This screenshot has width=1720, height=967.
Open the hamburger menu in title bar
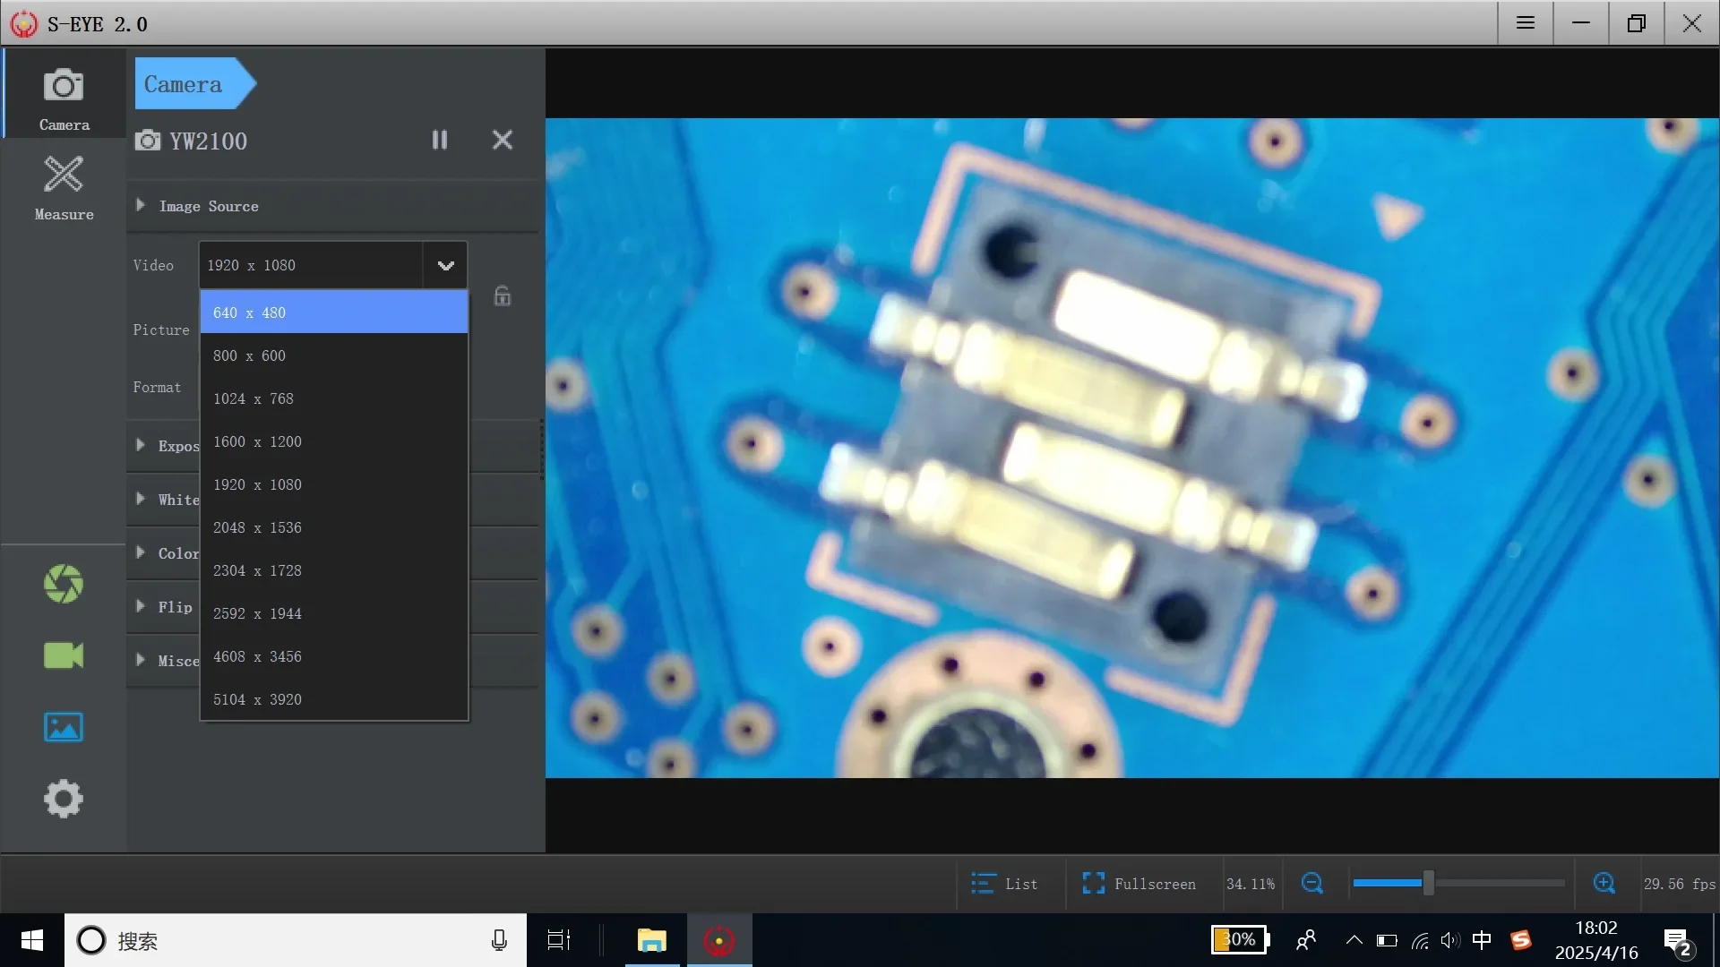coord(1526,23)
